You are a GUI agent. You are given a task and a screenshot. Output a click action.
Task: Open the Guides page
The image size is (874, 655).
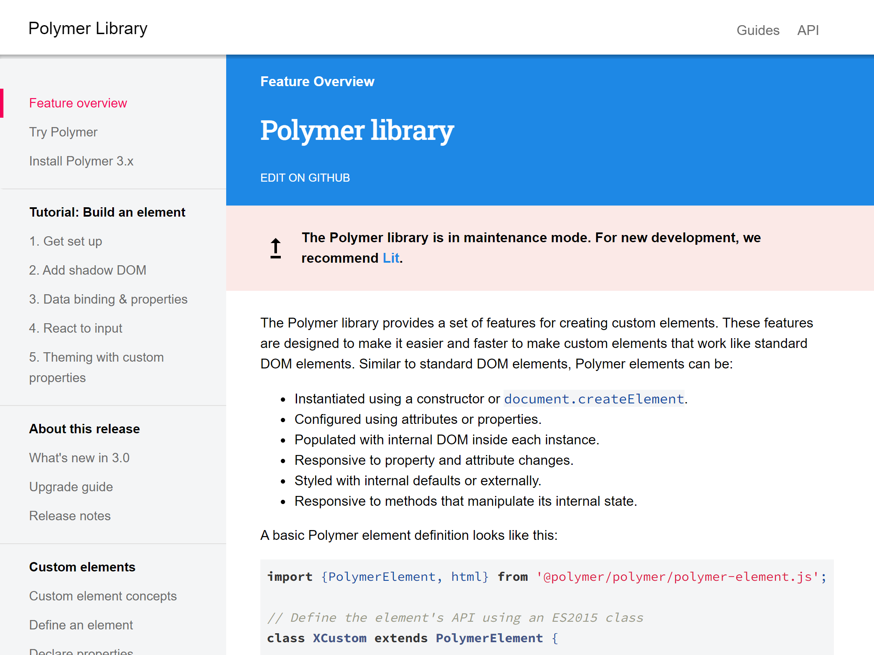[758, 30]
